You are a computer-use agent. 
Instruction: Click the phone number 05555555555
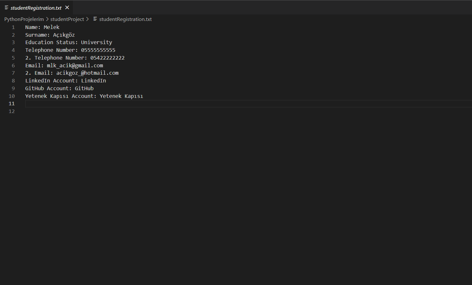click(98, 50)
